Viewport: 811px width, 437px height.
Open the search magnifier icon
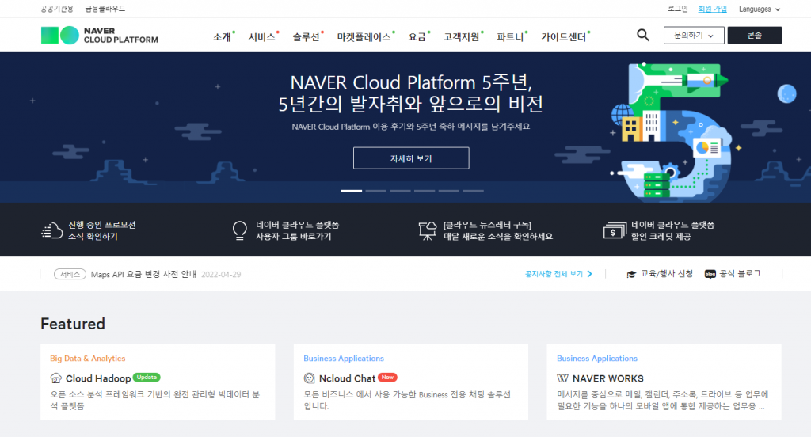[x=643, y=35]
